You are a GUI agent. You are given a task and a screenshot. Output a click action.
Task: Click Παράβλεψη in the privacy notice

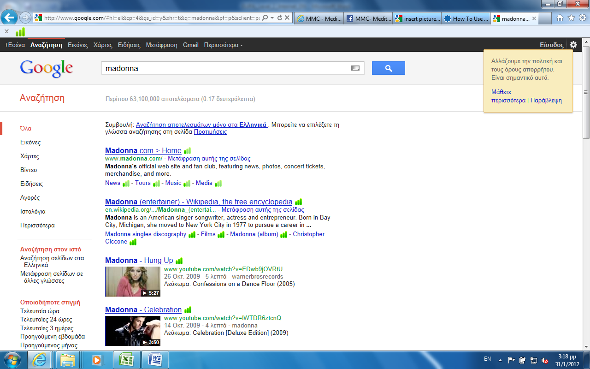[x=546, y=100]
